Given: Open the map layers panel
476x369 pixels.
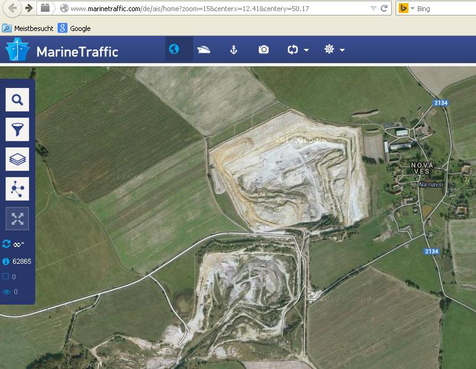Looking at the screenshot, I should (17, 159).
